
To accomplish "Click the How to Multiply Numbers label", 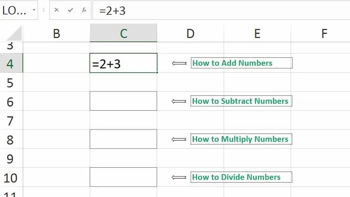I will point(241,139).
